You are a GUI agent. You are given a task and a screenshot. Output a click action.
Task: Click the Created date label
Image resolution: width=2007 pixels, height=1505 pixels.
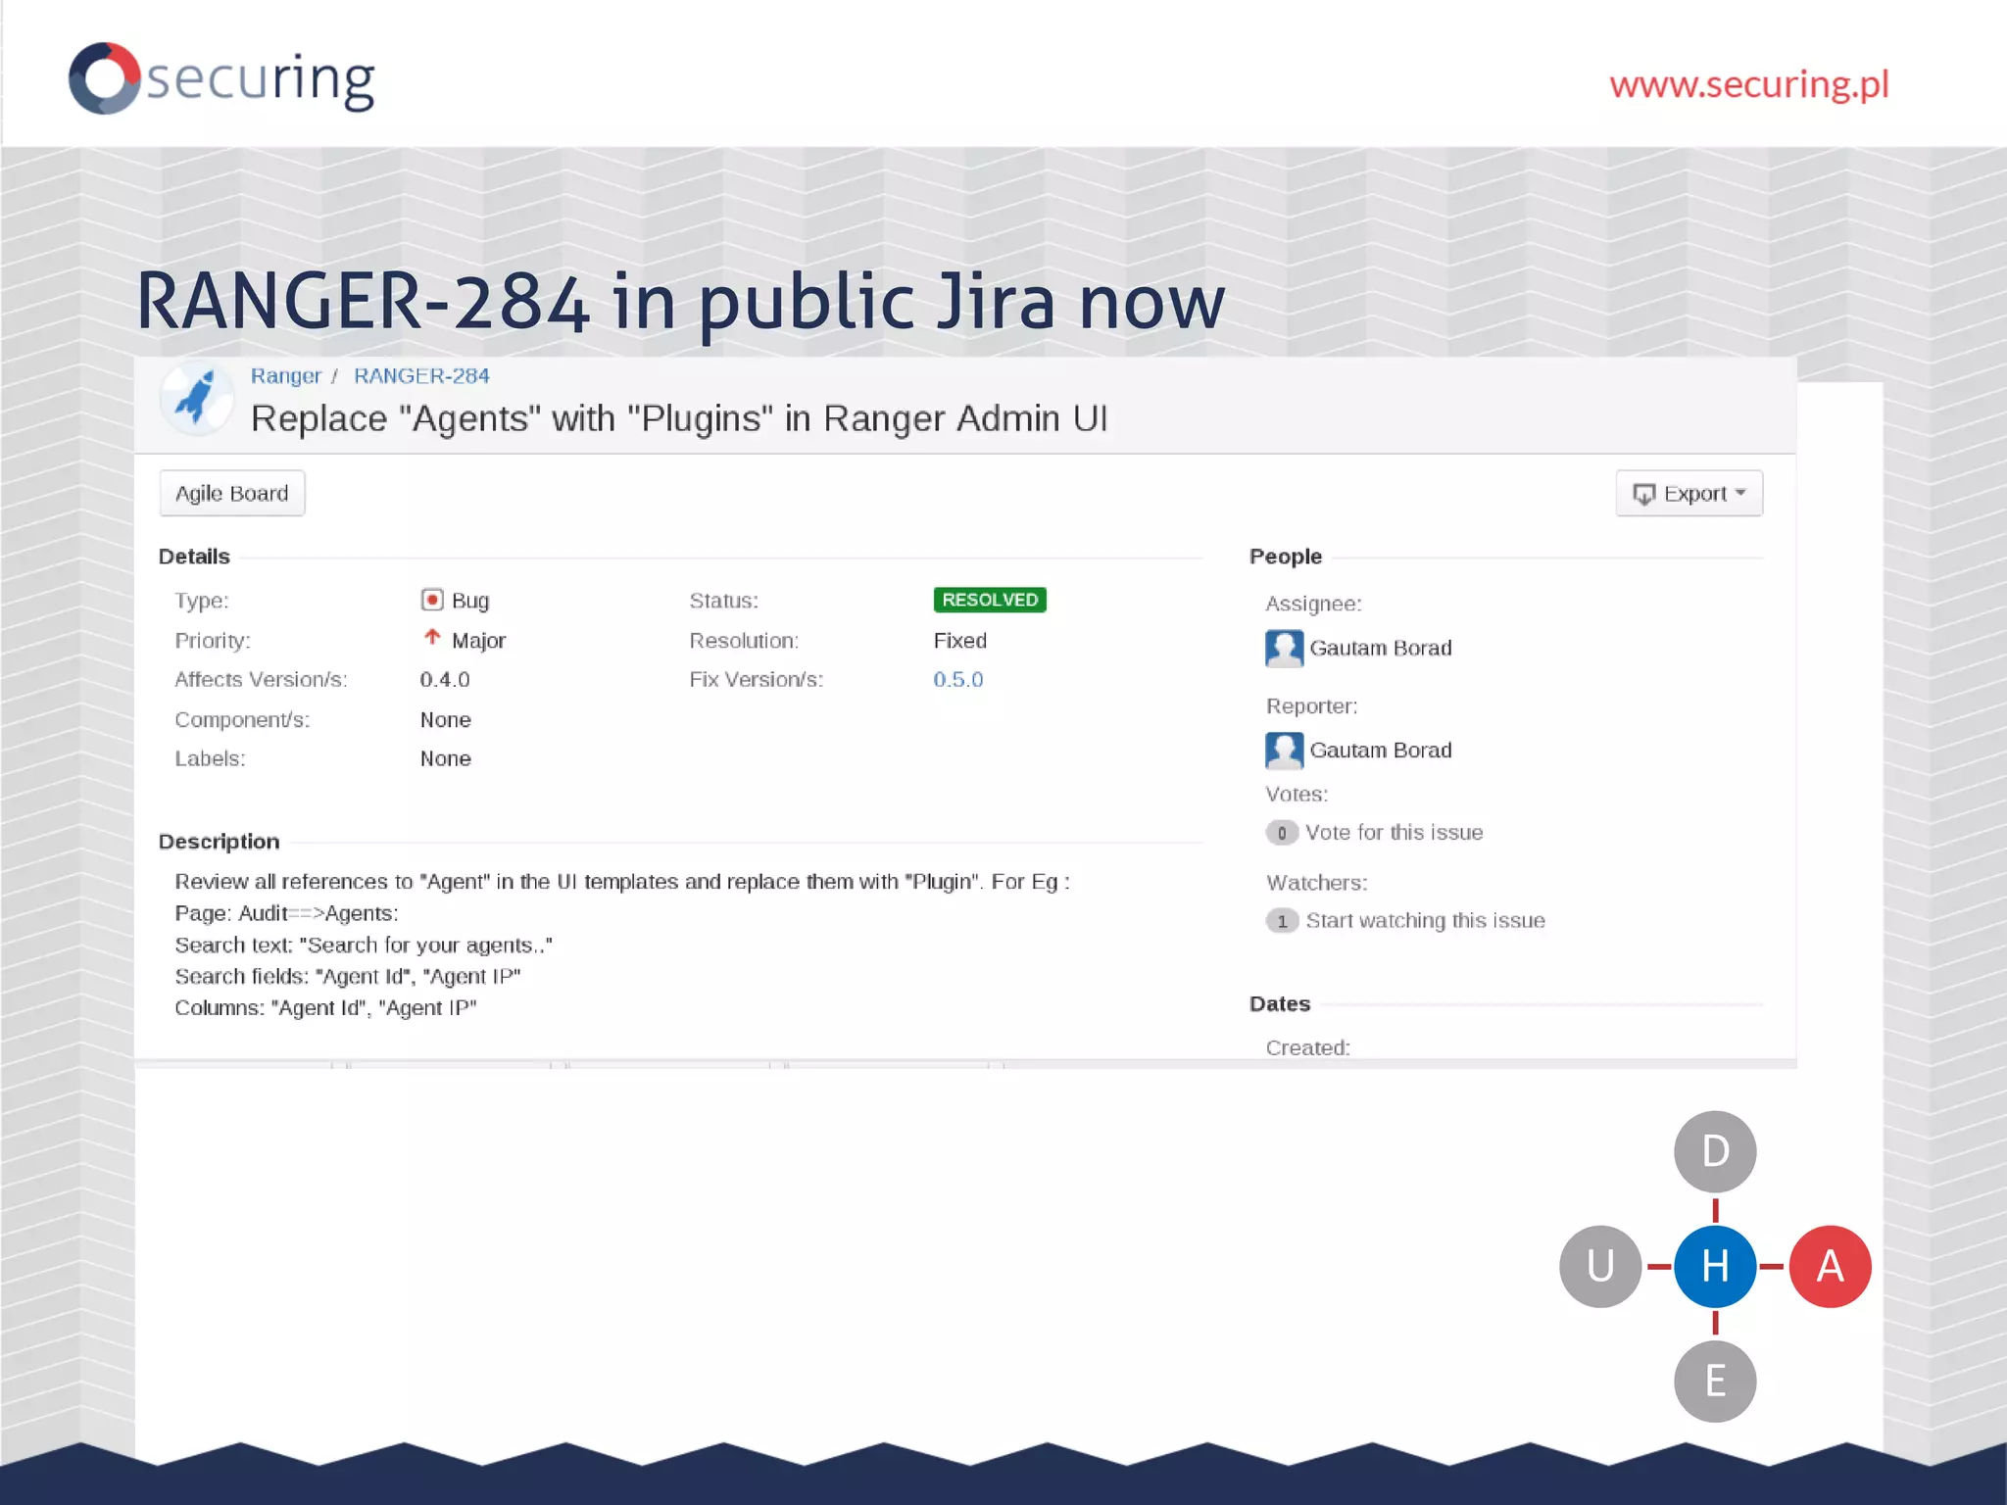(1307, 1047)
